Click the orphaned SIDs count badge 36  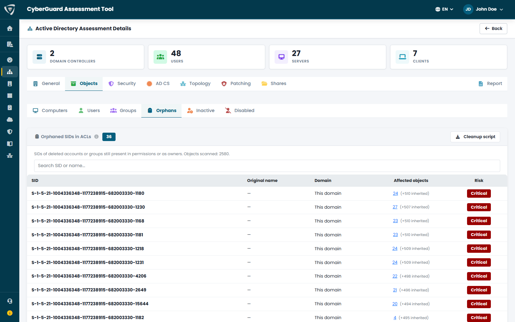109,137
